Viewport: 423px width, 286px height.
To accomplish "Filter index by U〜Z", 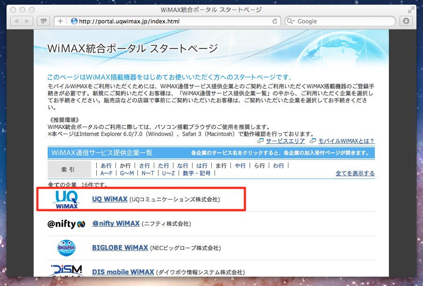I will coord(168,173).
